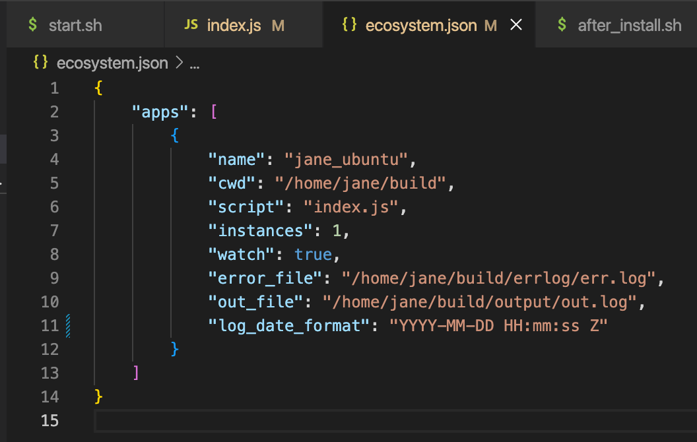Click the "error_file" key
Viewport: 697px width, 442px height.
coord(265,278)
